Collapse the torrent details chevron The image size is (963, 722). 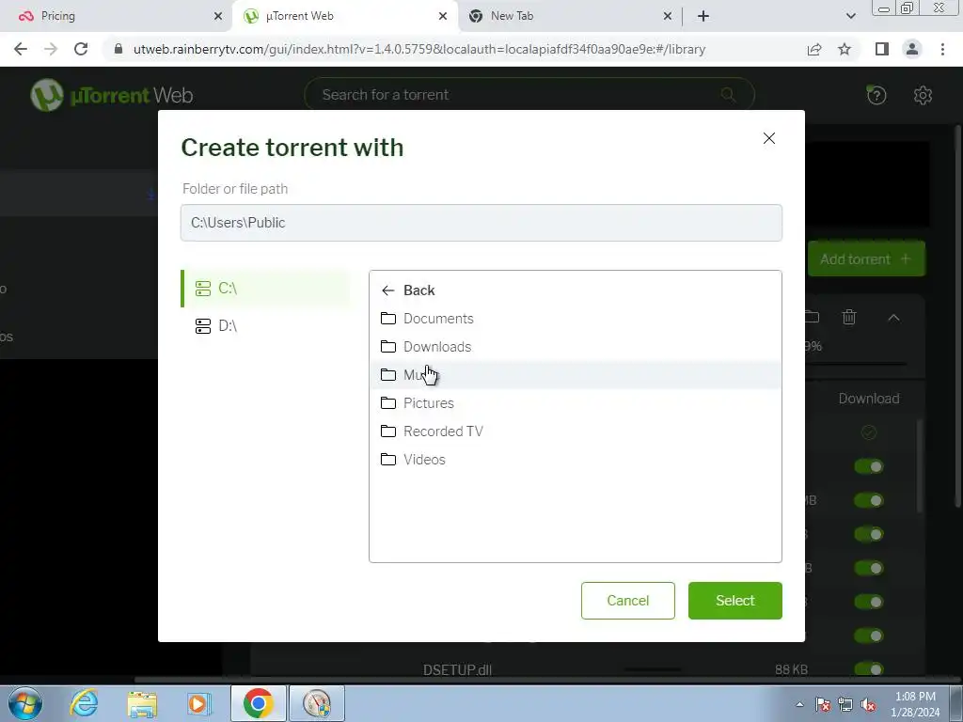893,318
